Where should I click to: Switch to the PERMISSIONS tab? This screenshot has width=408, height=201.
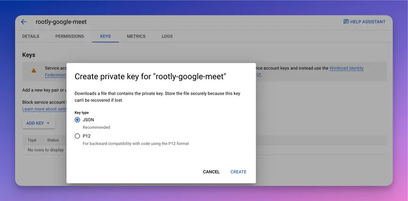(70, 36)
